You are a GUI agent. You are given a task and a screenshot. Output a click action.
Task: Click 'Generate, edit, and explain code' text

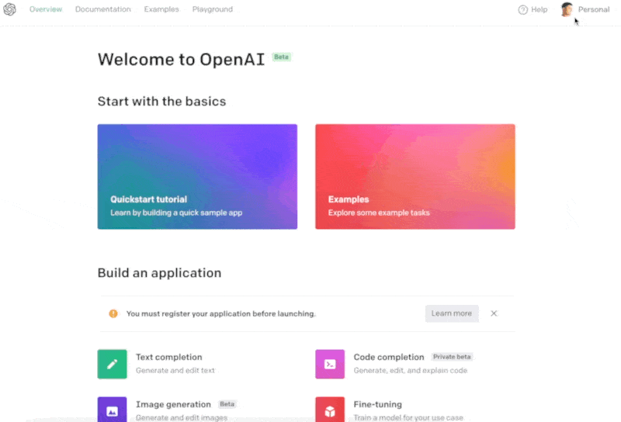point(411,371)
